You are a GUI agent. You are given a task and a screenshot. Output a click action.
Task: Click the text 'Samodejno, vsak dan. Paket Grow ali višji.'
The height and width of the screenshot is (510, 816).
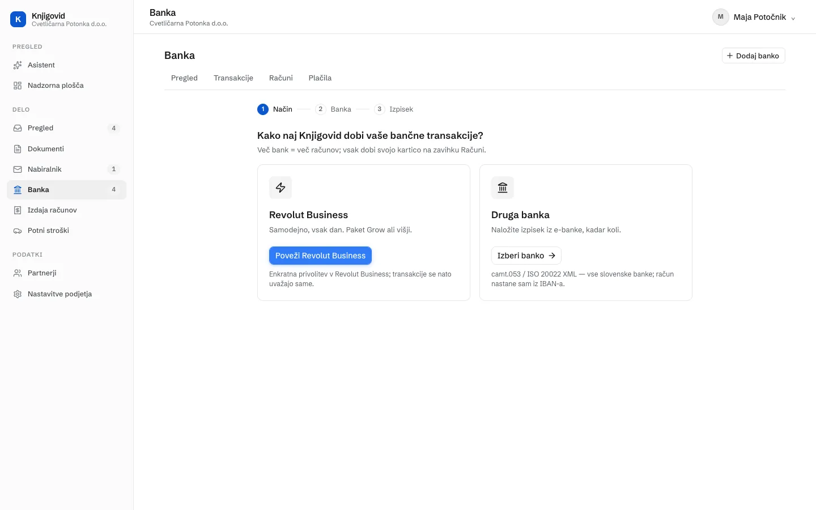(x=341, y=230)
